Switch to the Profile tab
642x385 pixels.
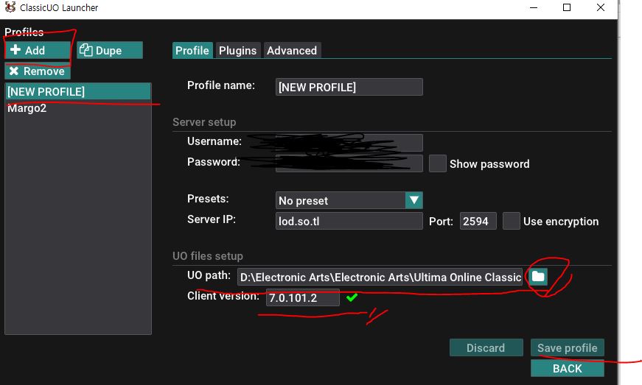click(192, 50)
